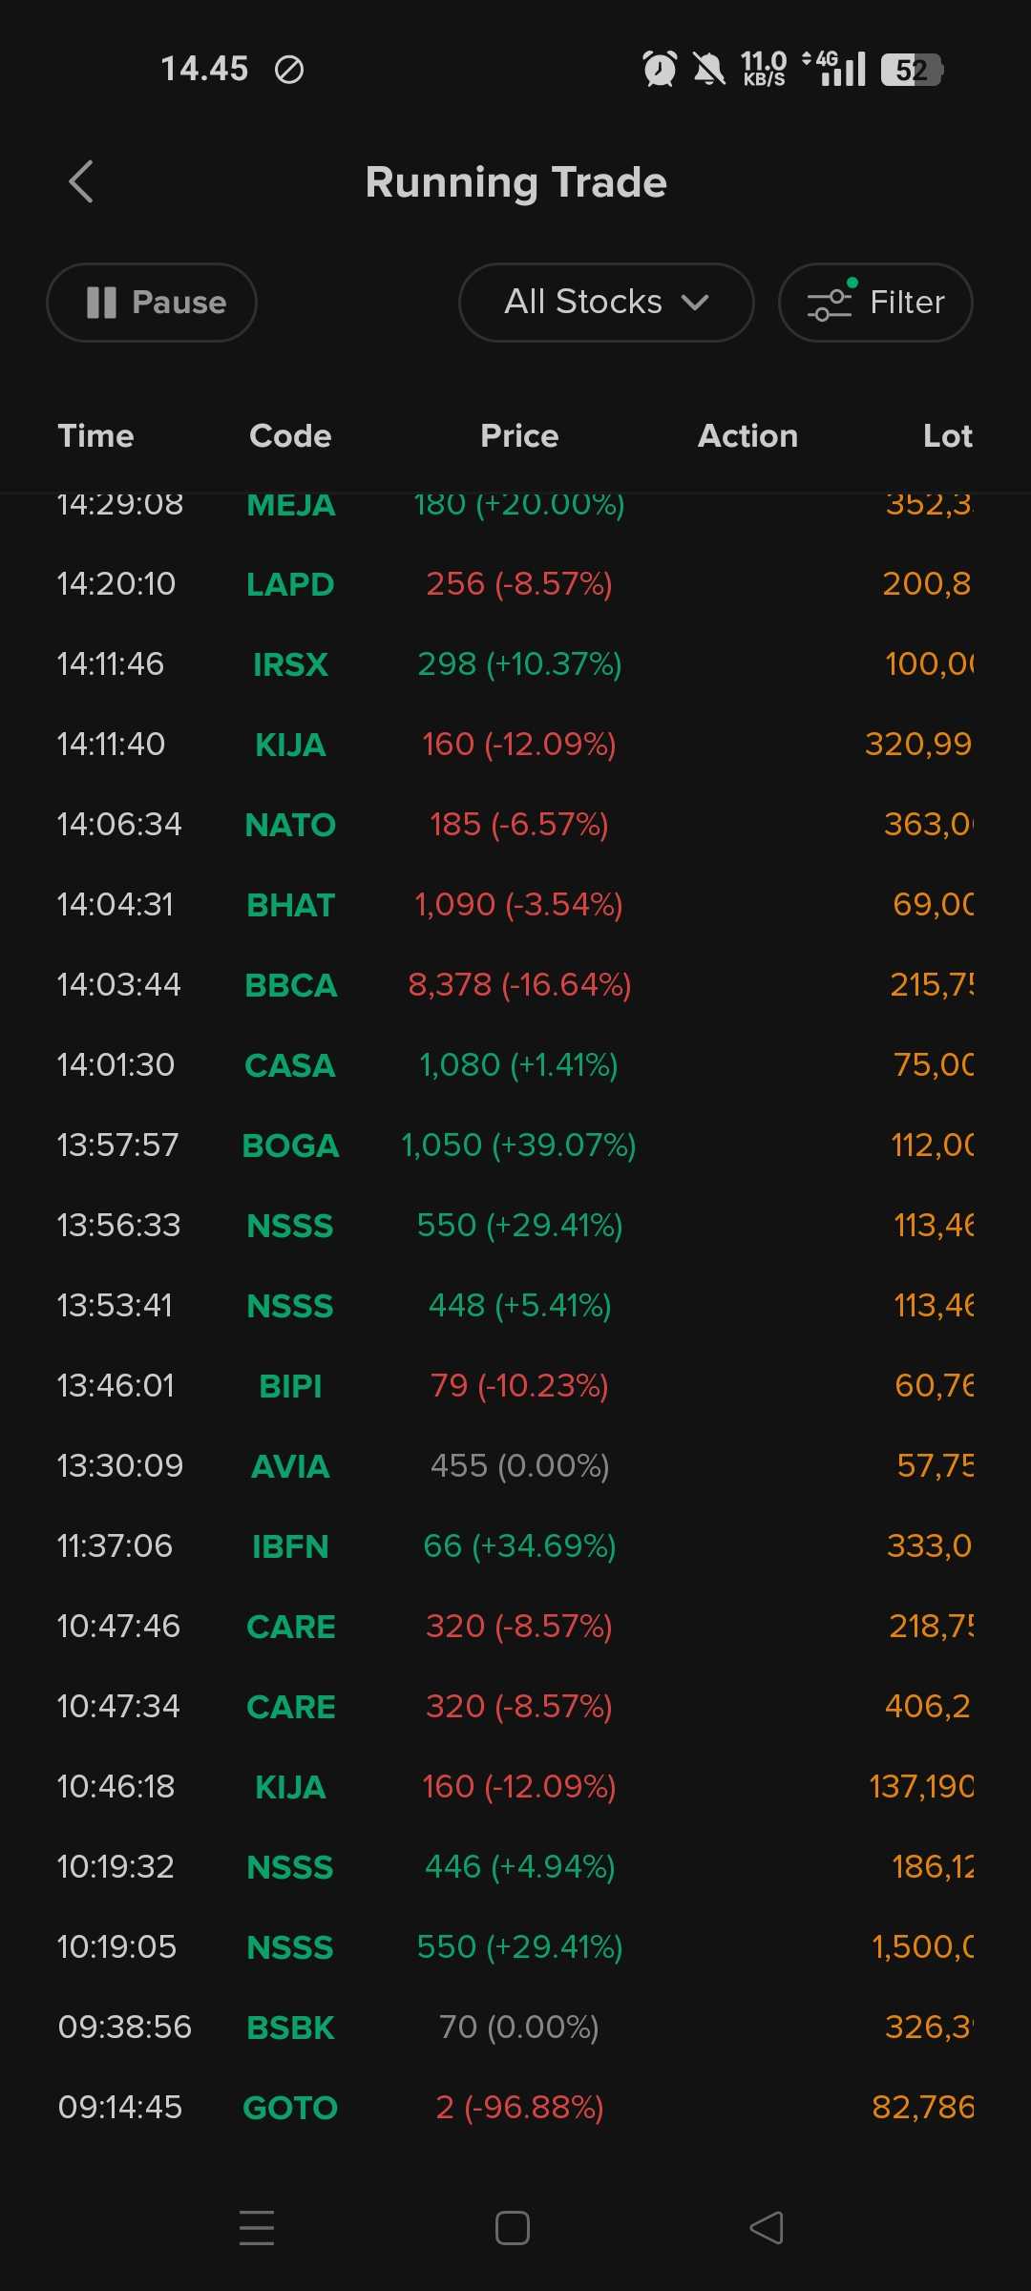
Task: Open the All Stocks dropdown
Action: (x=606, y=303)
